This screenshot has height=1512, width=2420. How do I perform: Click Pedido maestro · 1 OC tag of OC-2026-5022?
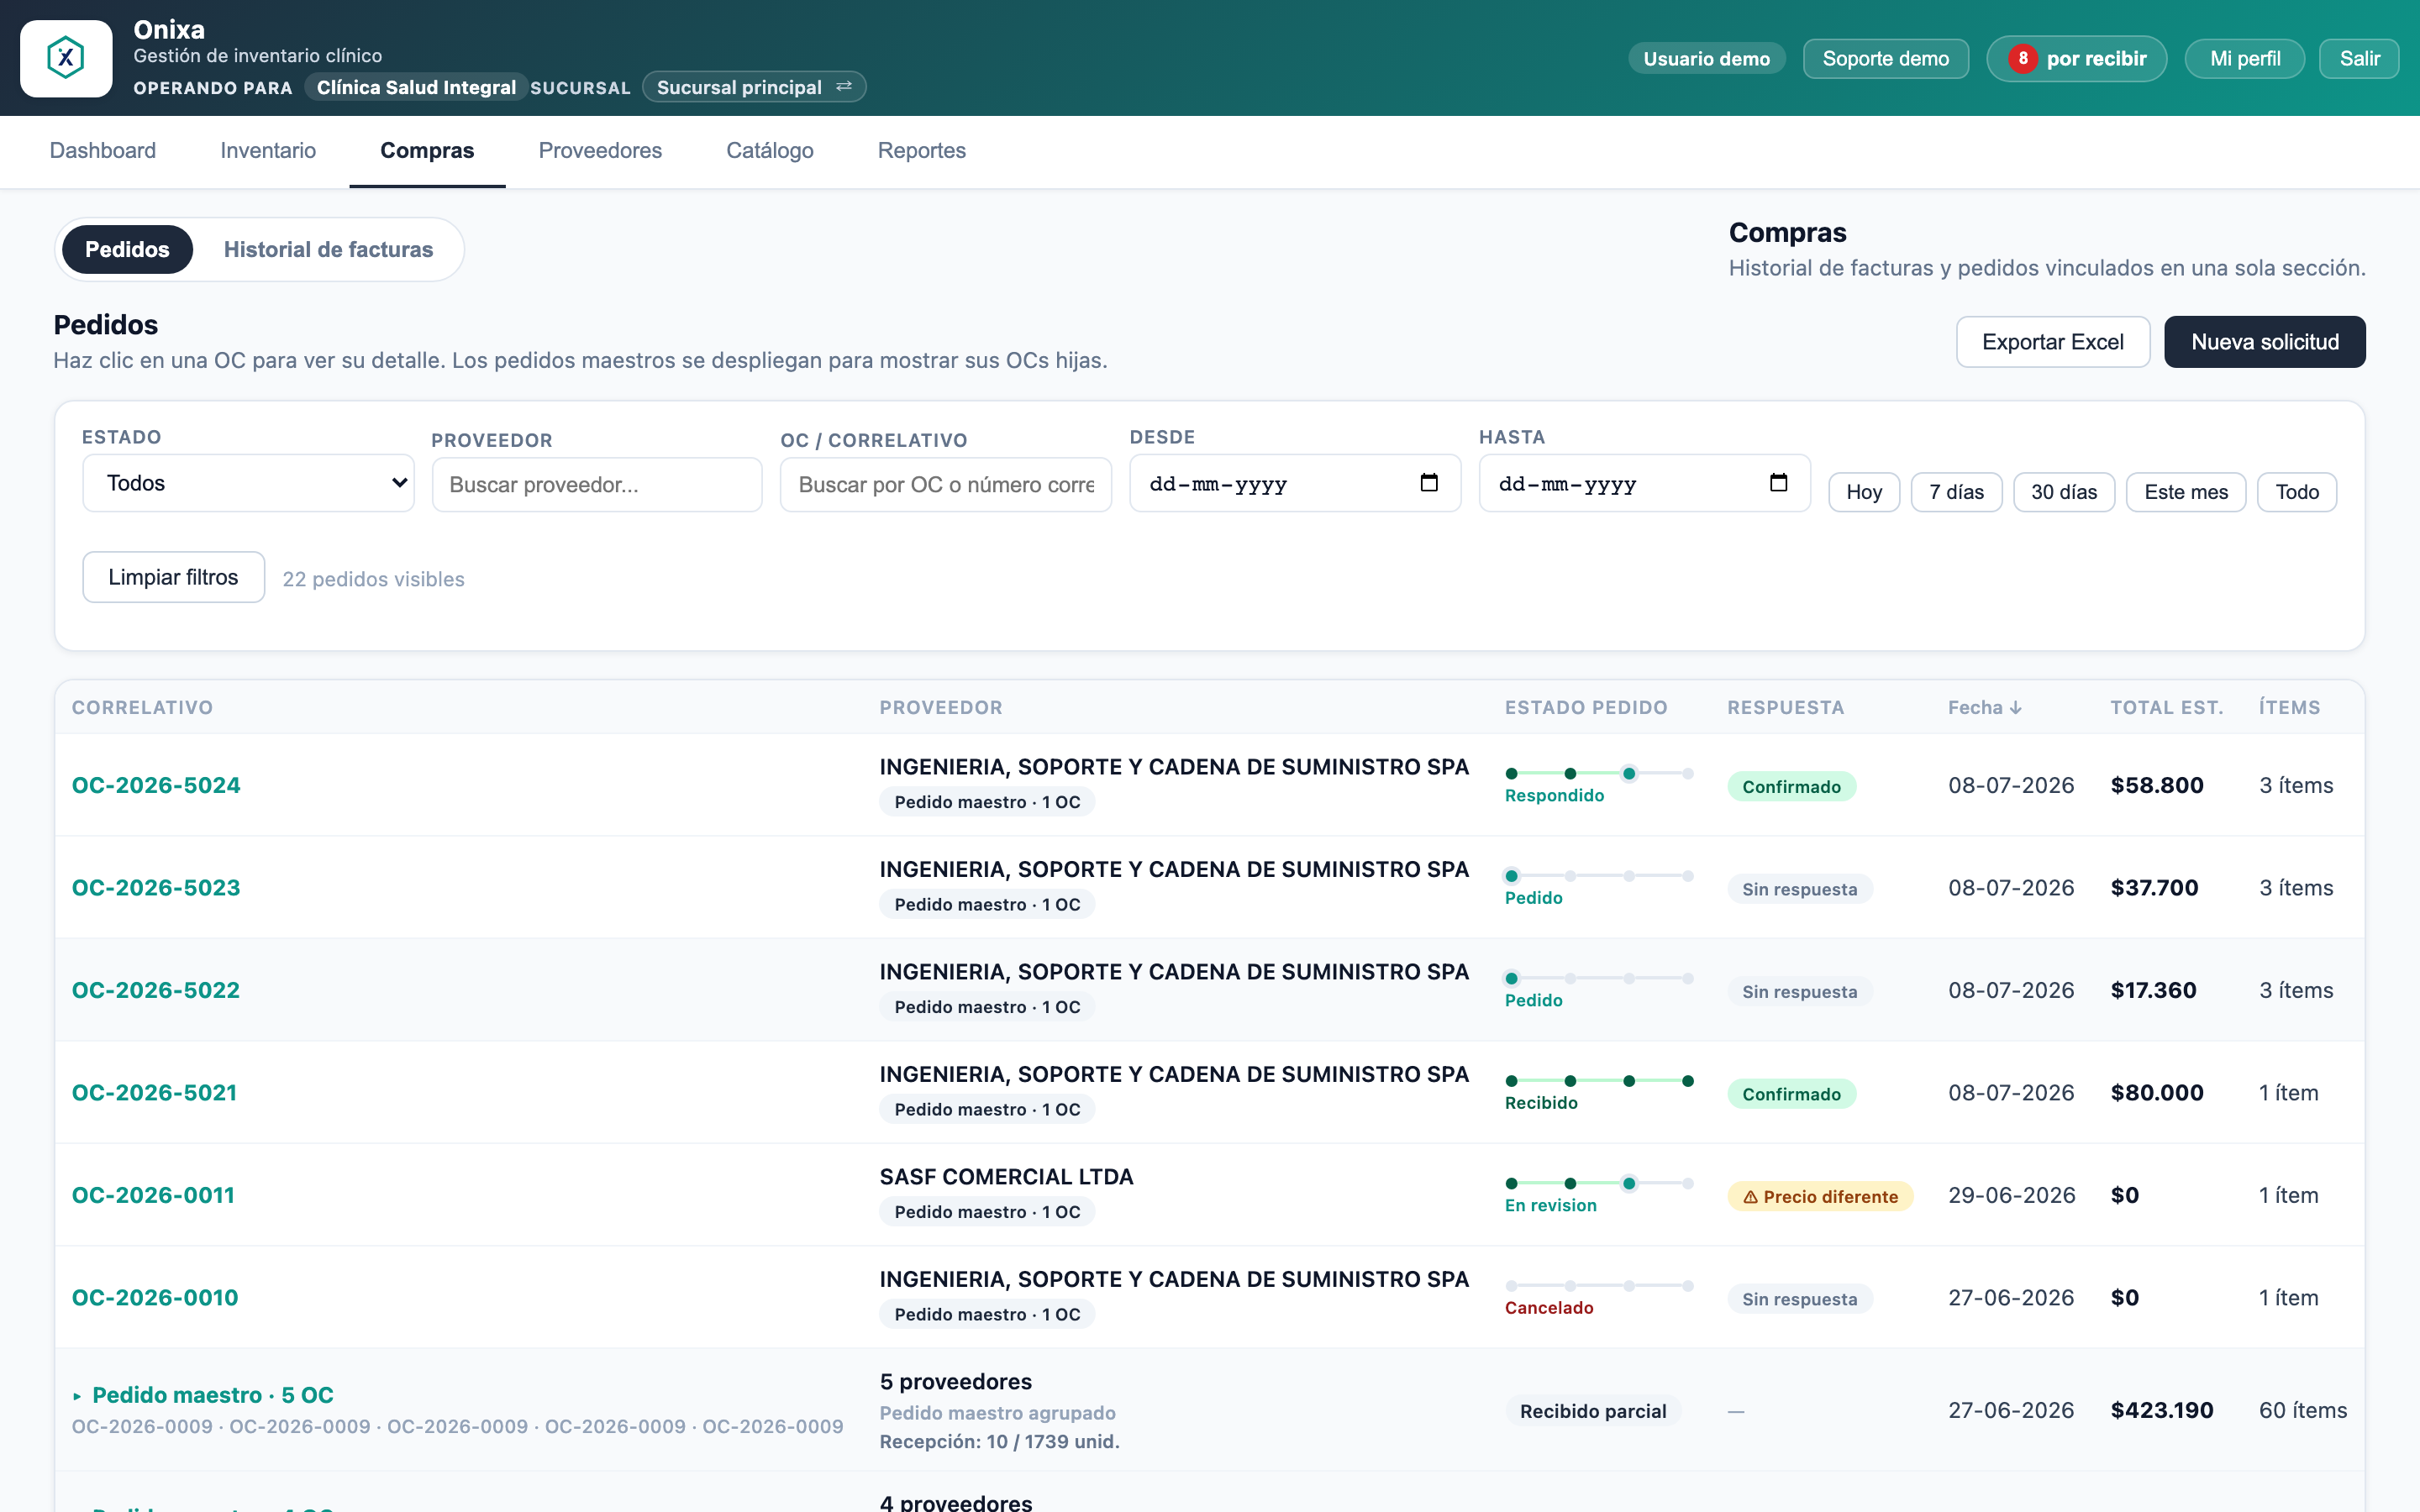pos(987,1007)
